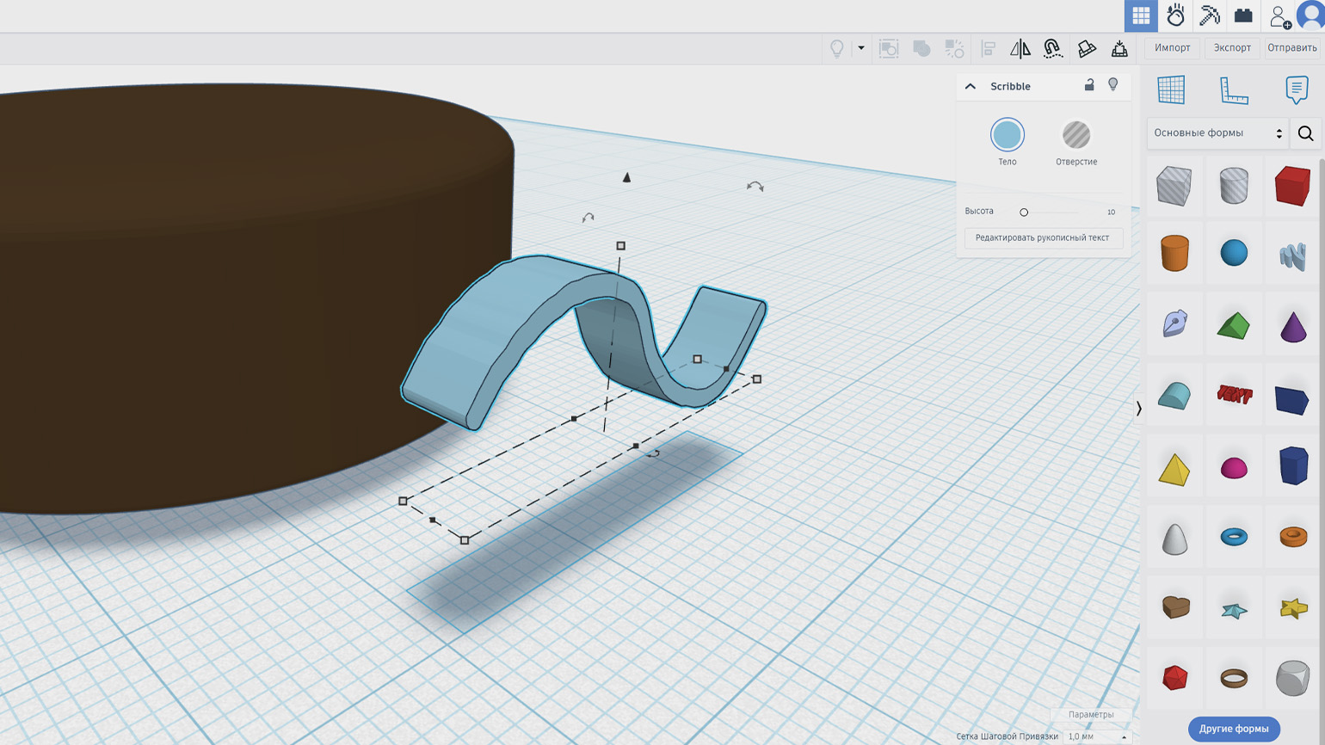Click the Высота height slider handle
The image size is (1325, 745).
point(1024,212)
